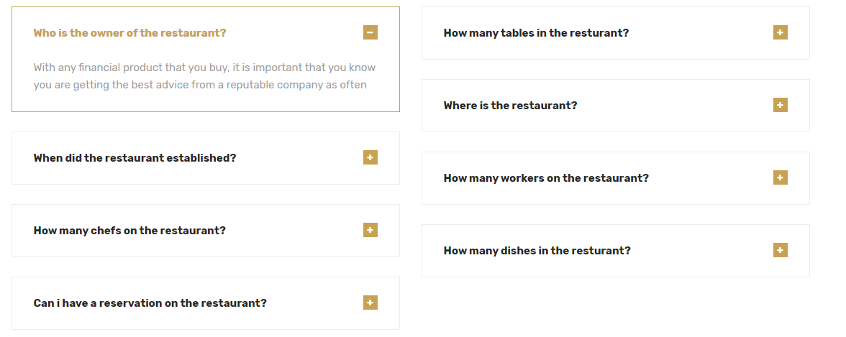Image resolution: width=846 pixels, height=337 pixels.
Task: Expand 'Can i have a reservation' question text
Action: [x=150, y=303]
